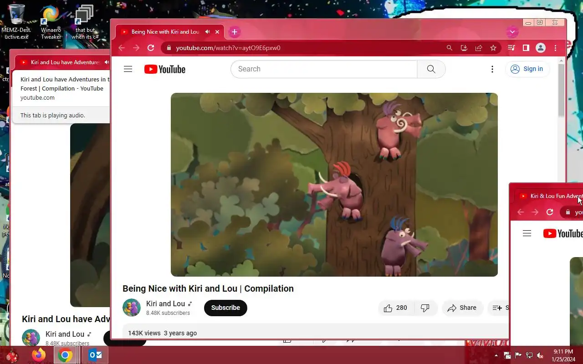Image resolution: width=583 pixels, height=364 pixels.
Task: Show hidden system tray icons arrow
Action: 496,355
